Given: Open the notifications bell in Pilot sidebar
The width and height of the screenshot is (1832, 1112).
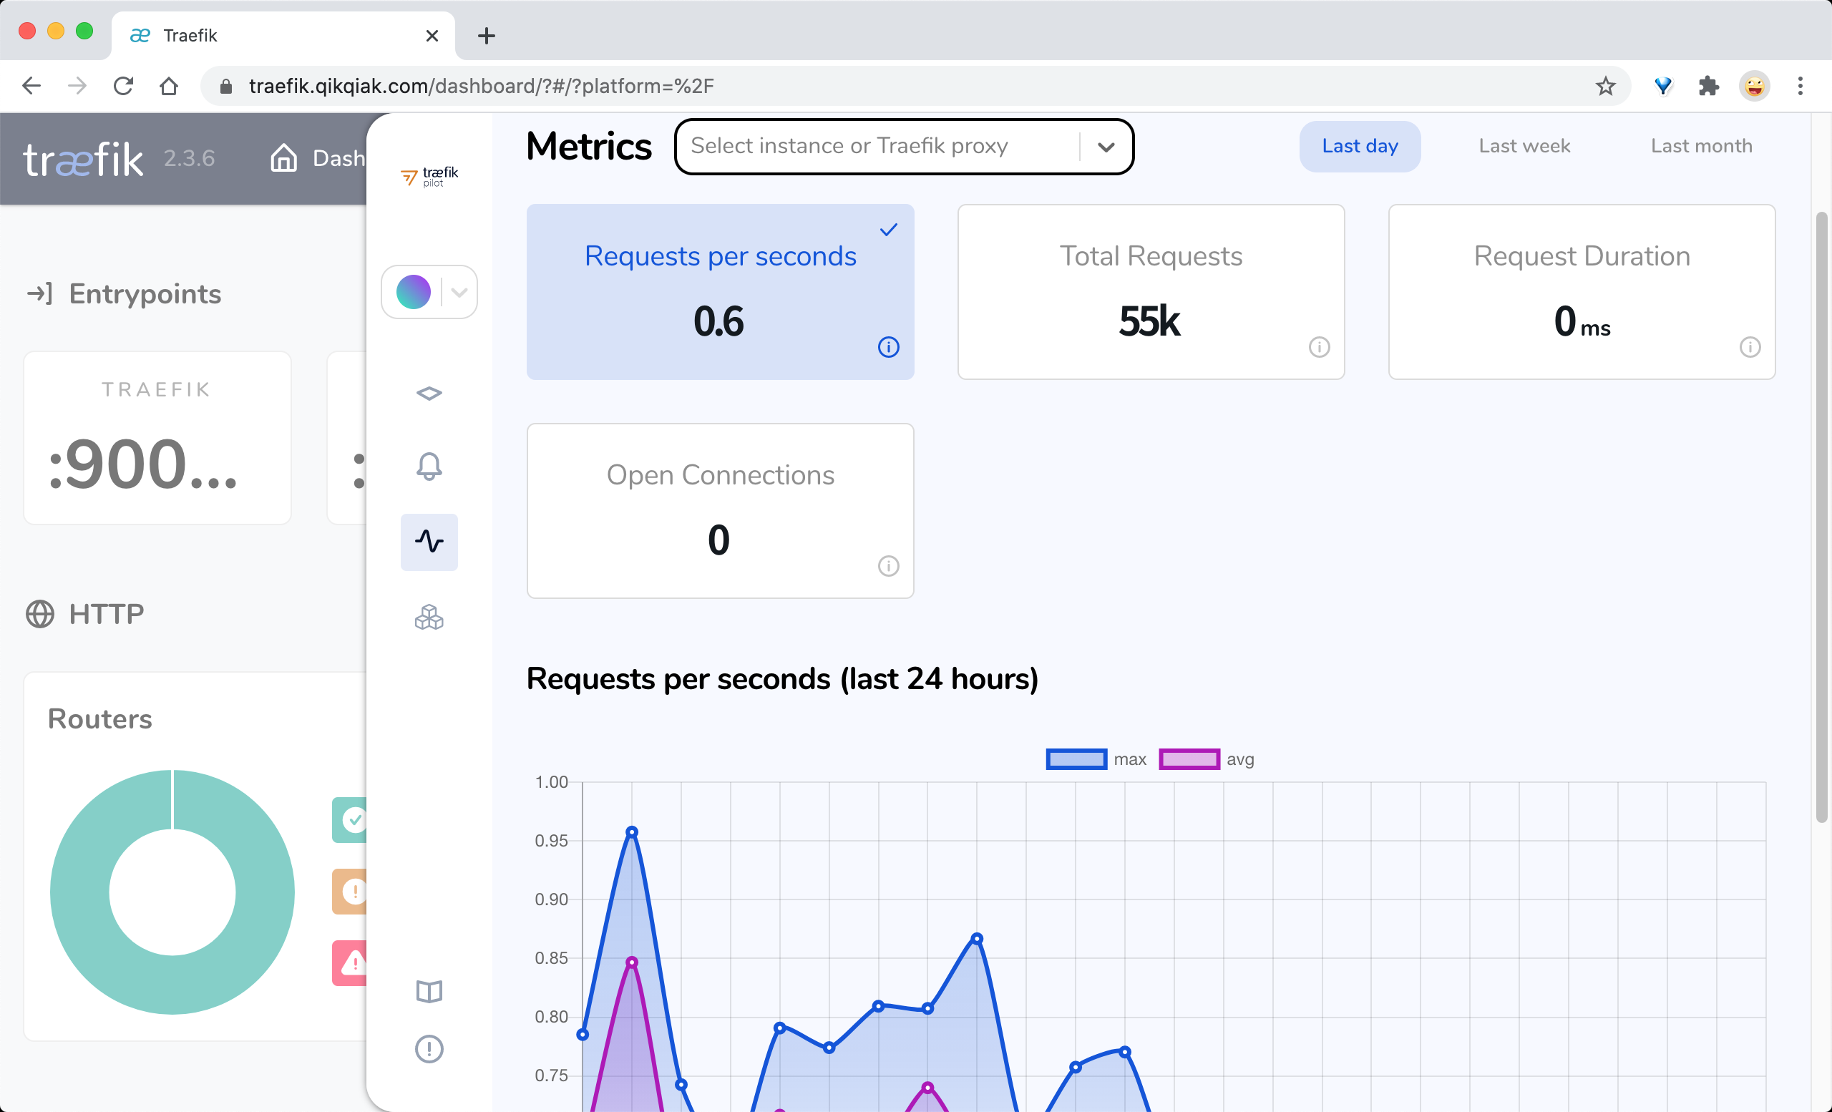Looking at the screenshot, I should [429, 467].
